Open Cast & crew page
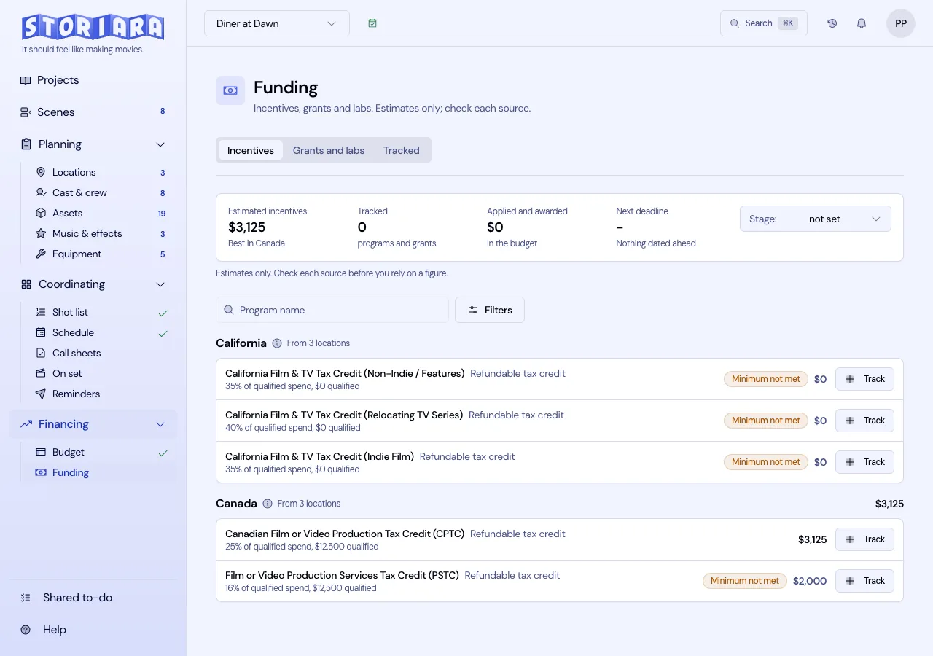The width and height of the screenshot is (933, 656). pyautogui.click(x=100, y=192)
